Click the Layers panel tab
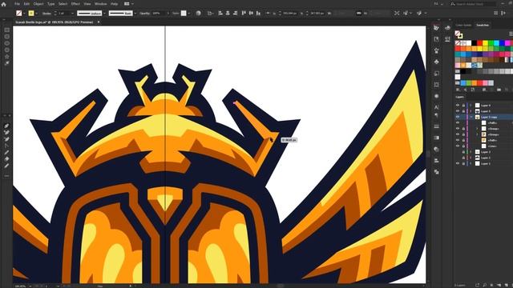Screen dimensions: 513x288 pyautogui.click(x=459, y=97)
